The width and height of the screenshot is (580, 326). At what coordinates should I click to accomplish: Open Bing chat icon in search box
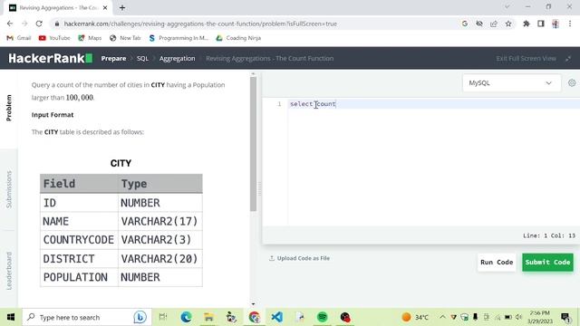pyautogui.click(x=140, y=317)
